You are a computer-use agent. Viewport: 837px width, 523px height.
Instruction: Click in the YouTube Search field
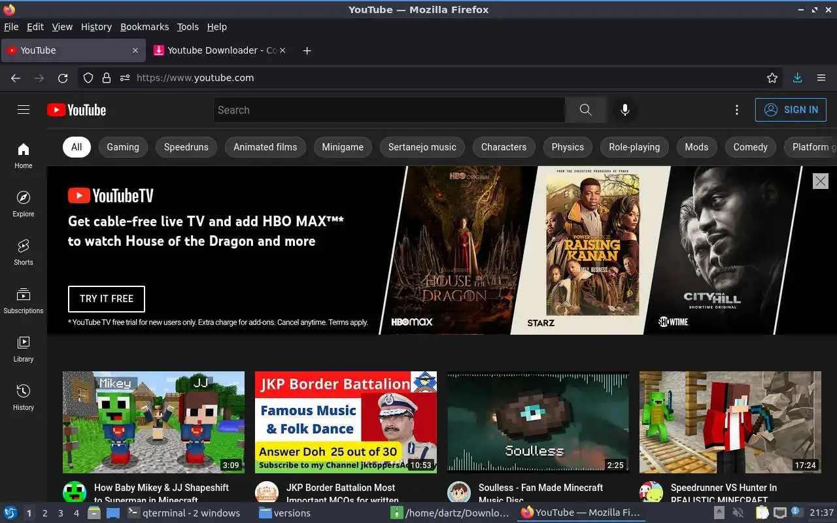click(x=389, y=110)
